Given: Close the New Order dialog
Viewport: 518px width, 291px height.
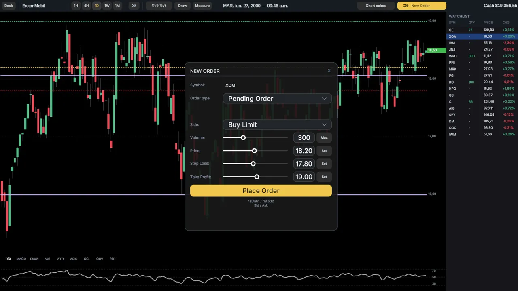Looking at the screenshot, I should point(329,71).
